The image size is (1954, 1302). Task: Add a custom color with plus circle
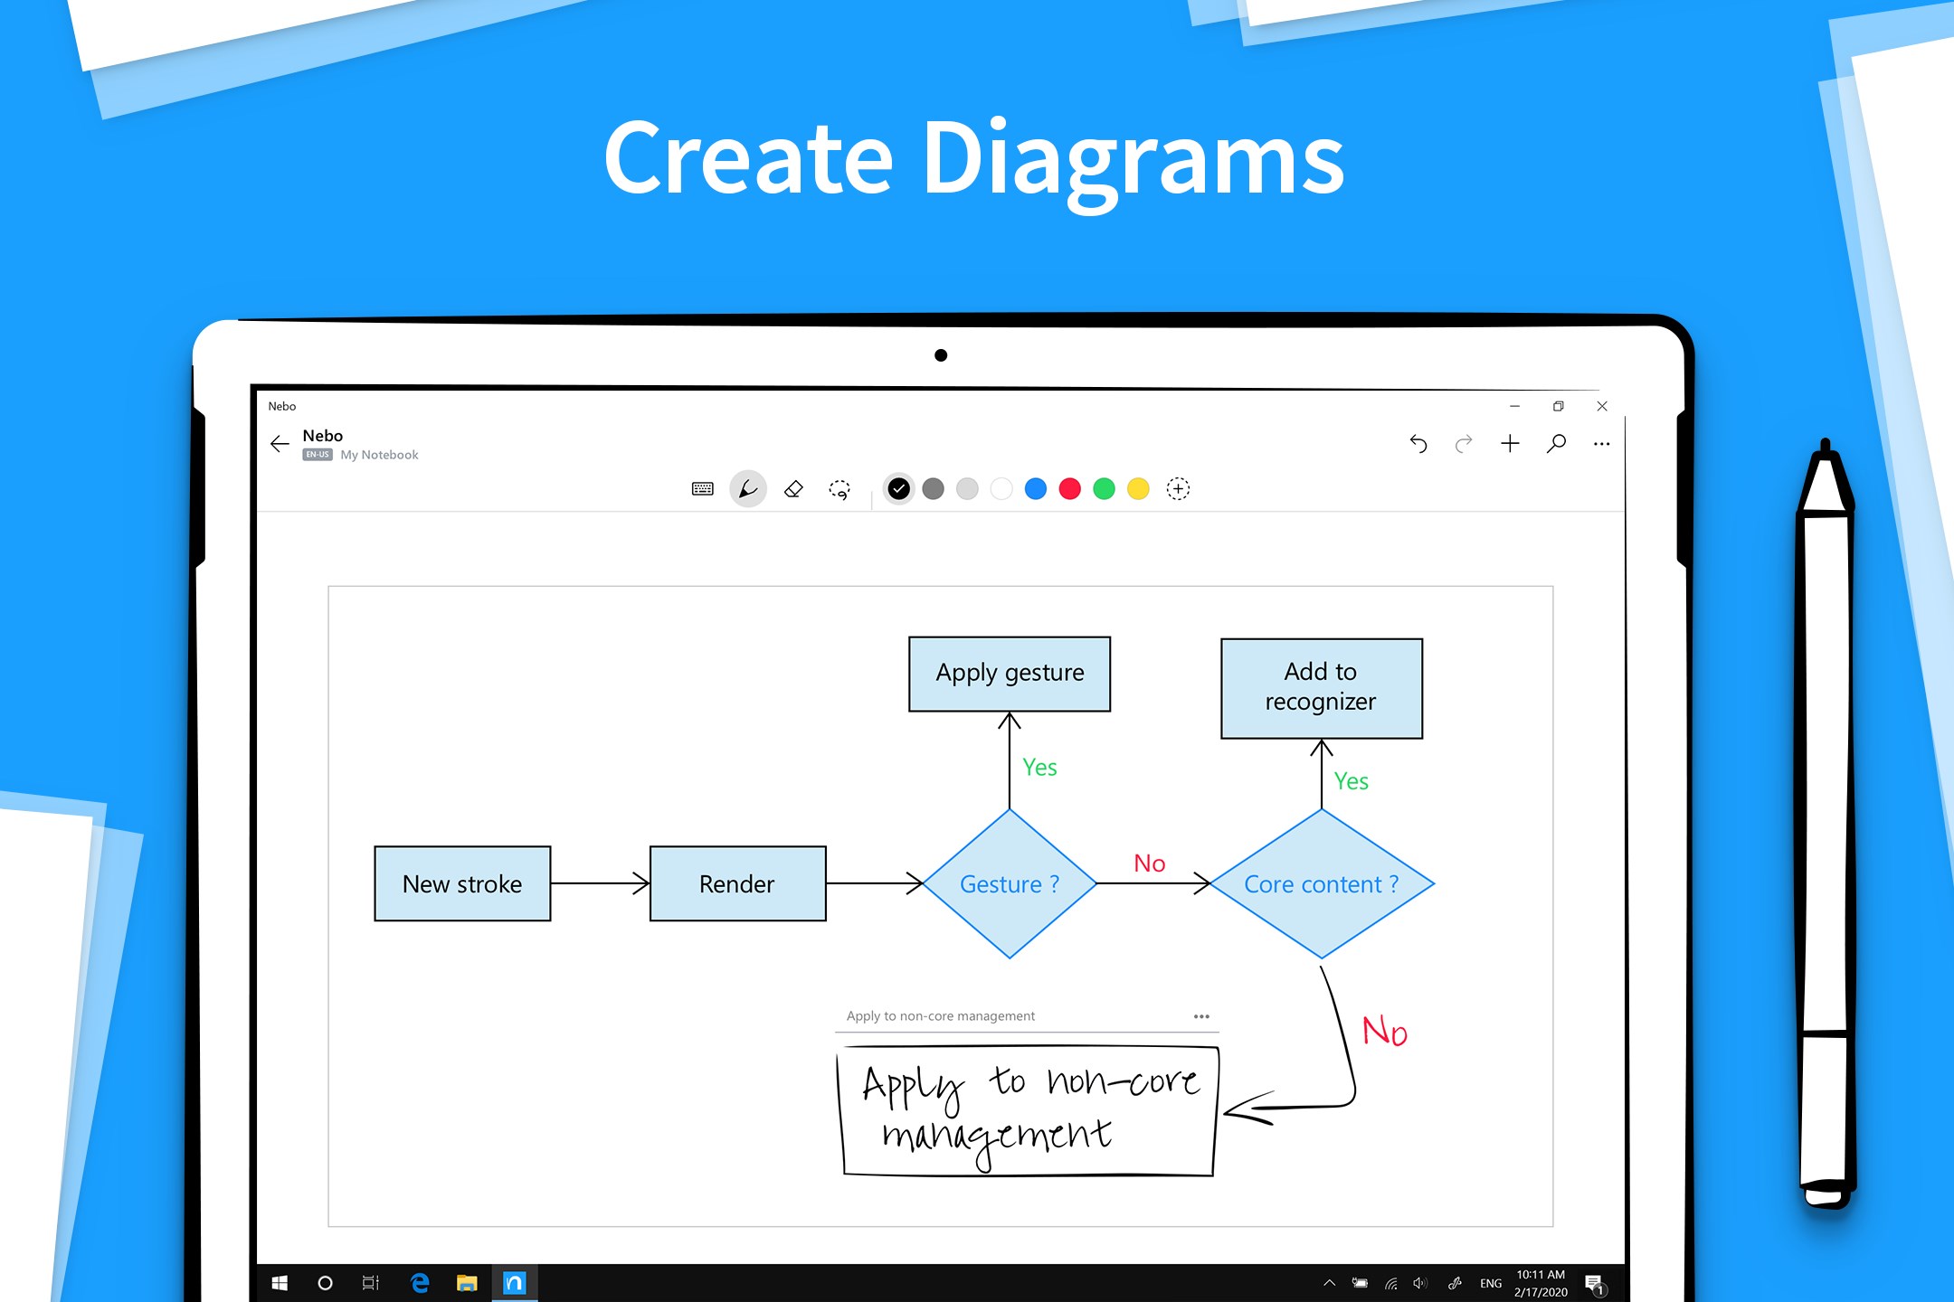coord(1178,489)
